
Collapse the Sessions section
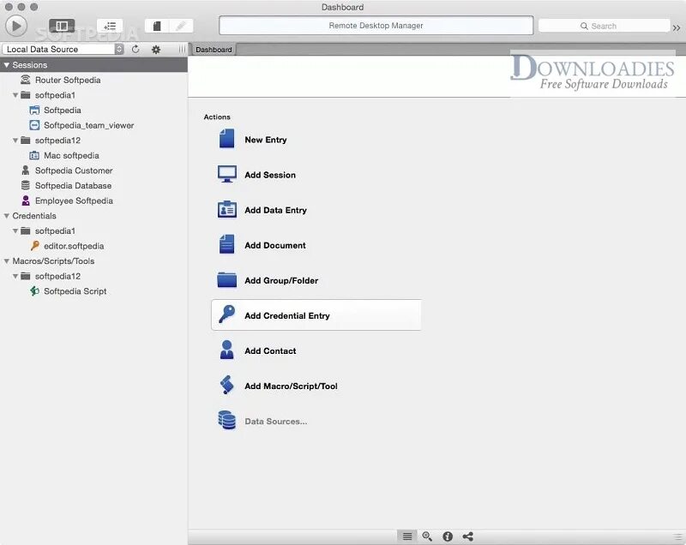coord(7,64)
